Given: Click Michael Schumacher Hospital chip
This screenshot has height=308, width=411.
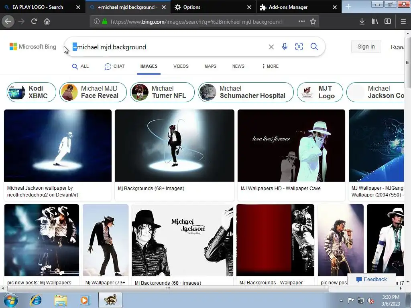Looking at the screenshot, I should 246,92.
